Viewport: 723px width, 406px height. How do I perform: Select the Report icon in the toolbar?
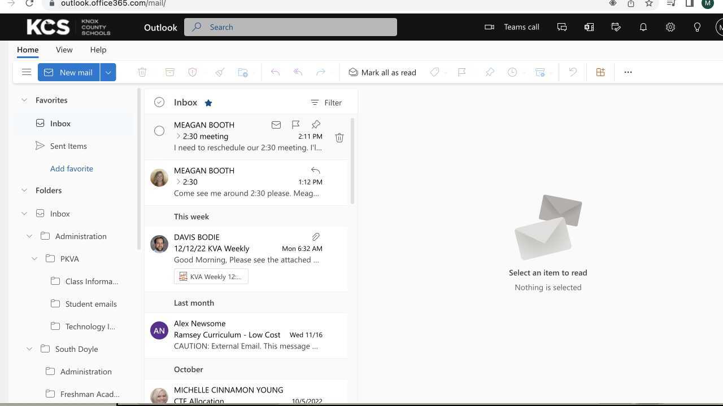192,72
